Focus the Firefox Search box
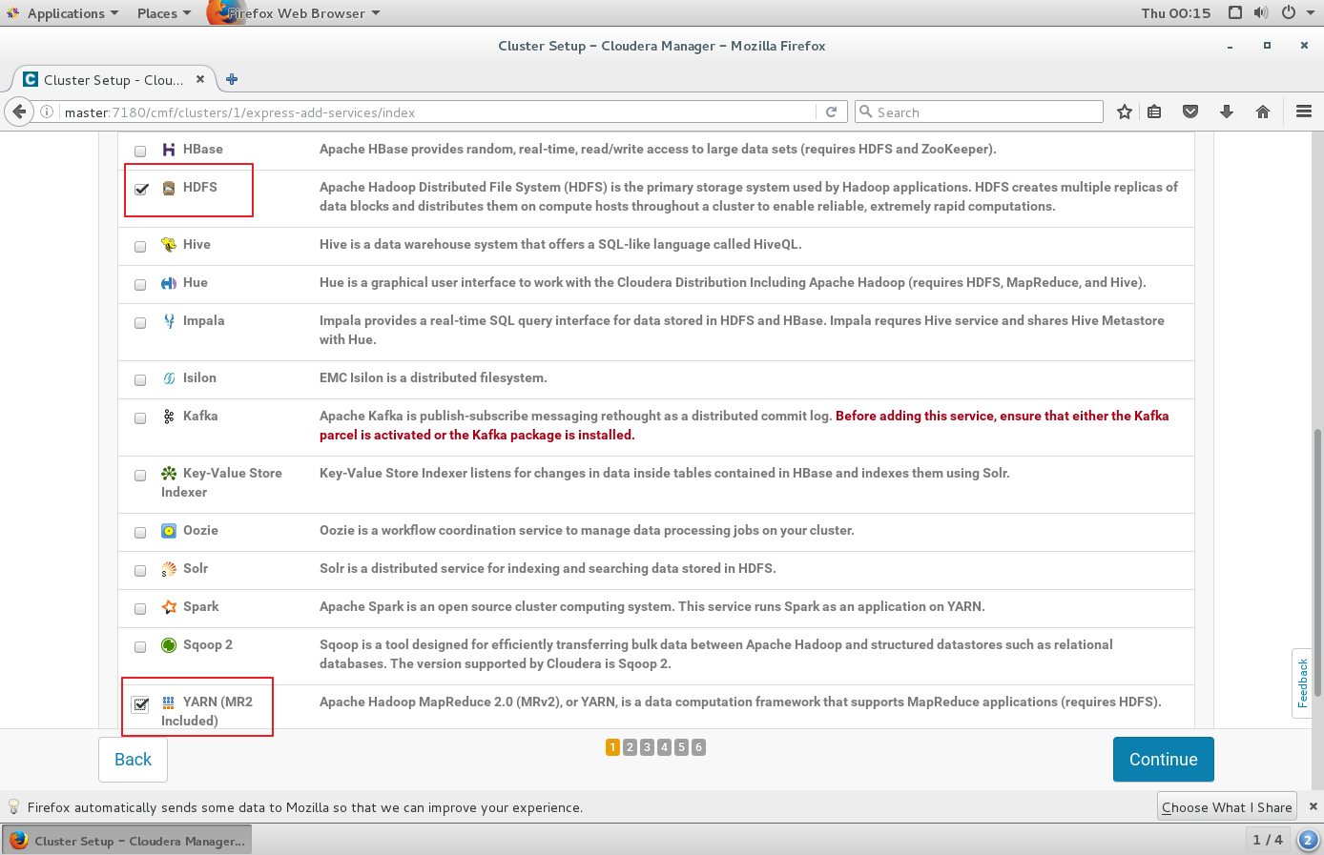Viewport: 1324px width, 855px height. (979, 112)
